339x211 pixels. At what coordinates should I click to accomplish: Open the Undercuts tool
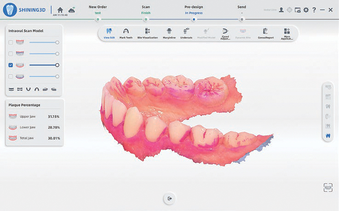point(186,33)
